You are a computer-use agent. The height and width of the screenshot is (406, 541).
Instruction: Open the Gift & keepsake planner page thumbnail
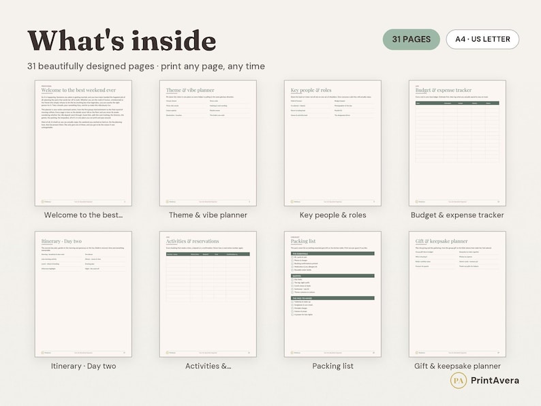pyautogui.click(x=457, y=294)
